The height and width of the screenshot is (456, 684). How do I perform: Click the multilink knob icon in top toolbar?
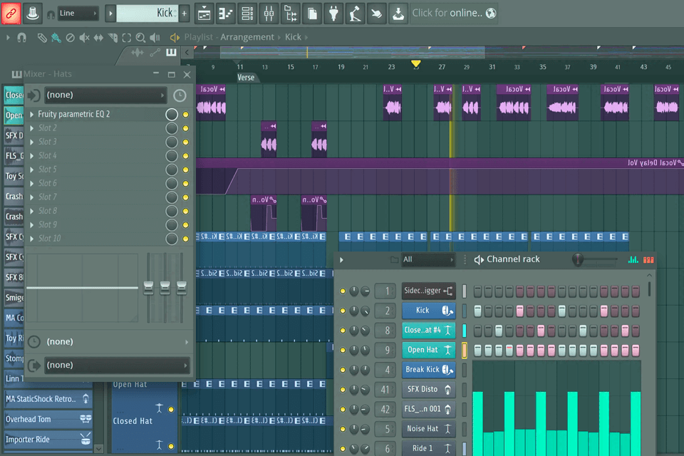tap(32, 14)
